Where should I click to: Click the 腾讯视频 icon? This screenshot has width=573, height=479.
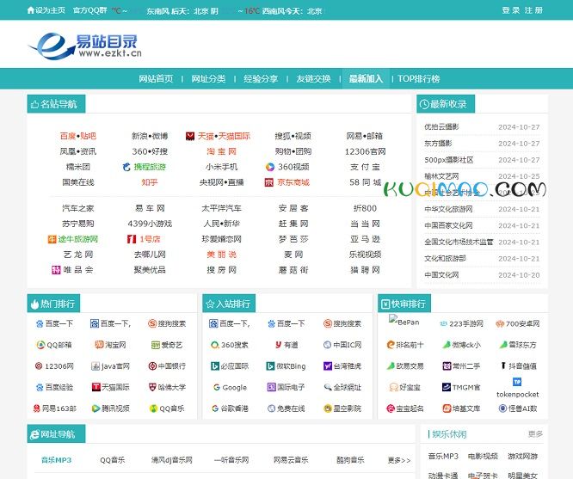[95, 408]
